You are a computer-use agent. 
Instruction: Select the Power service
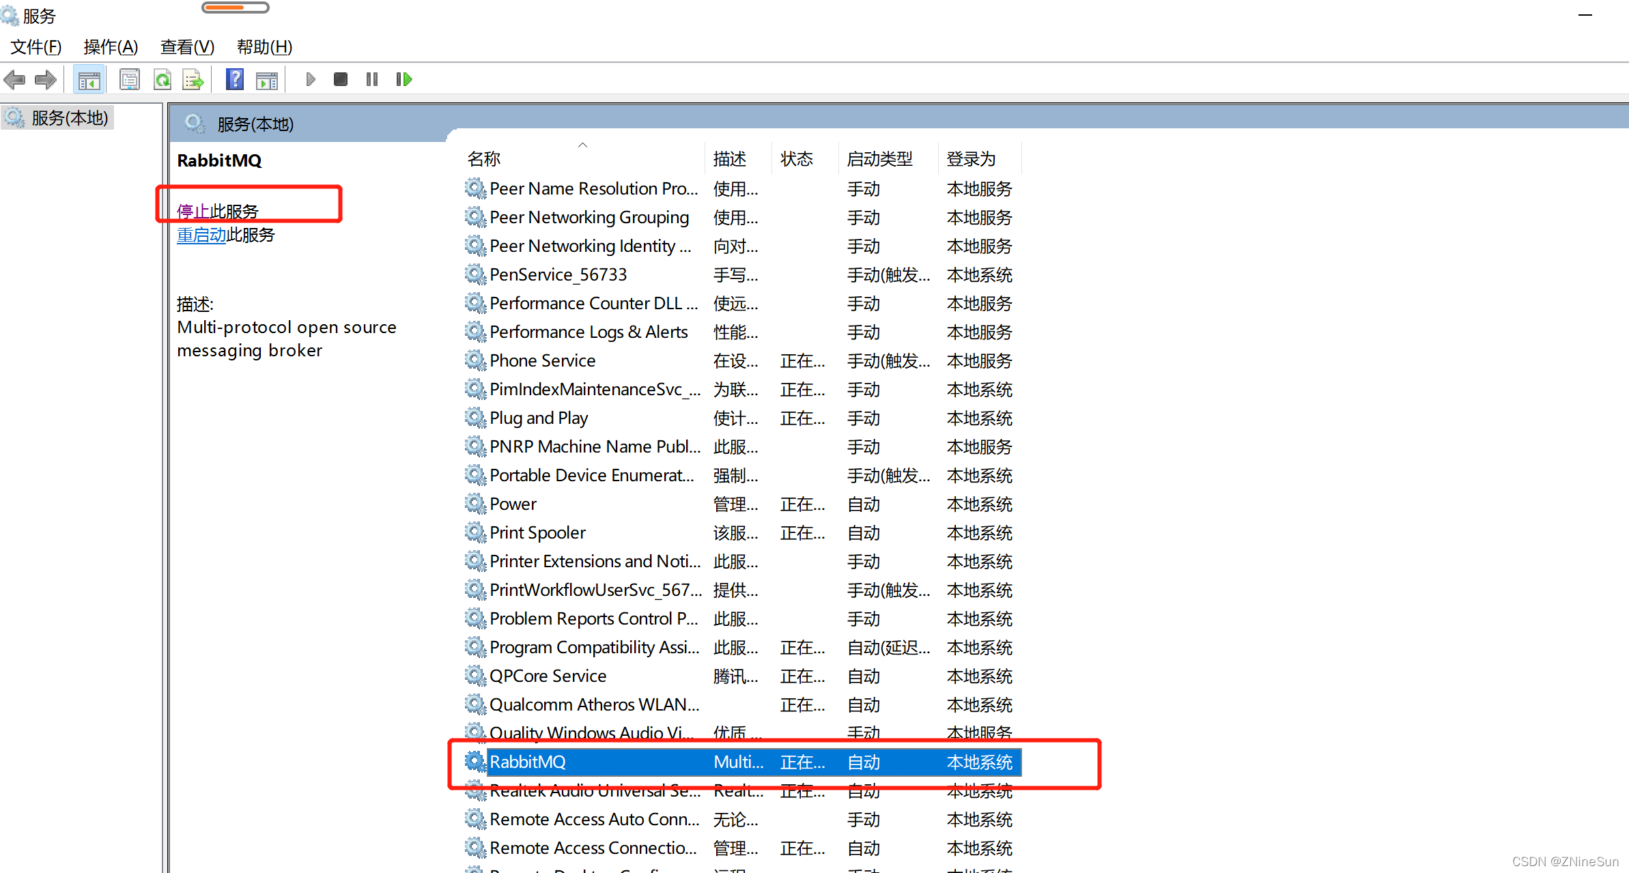[x=743, y=504]
